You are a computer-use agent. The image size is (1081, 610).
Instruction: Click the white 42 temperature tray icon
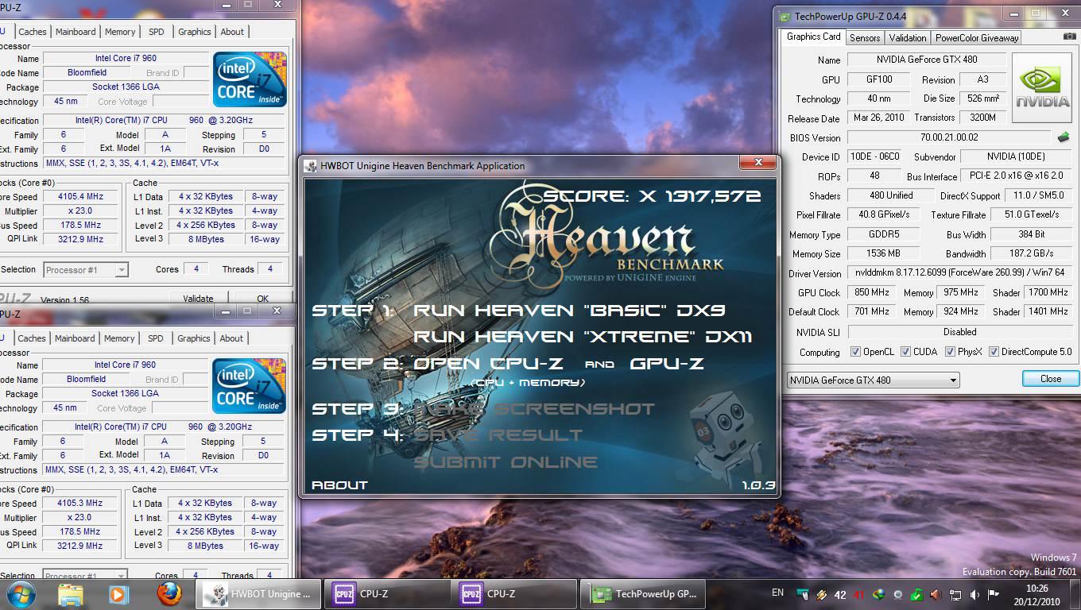coord(840,594)
